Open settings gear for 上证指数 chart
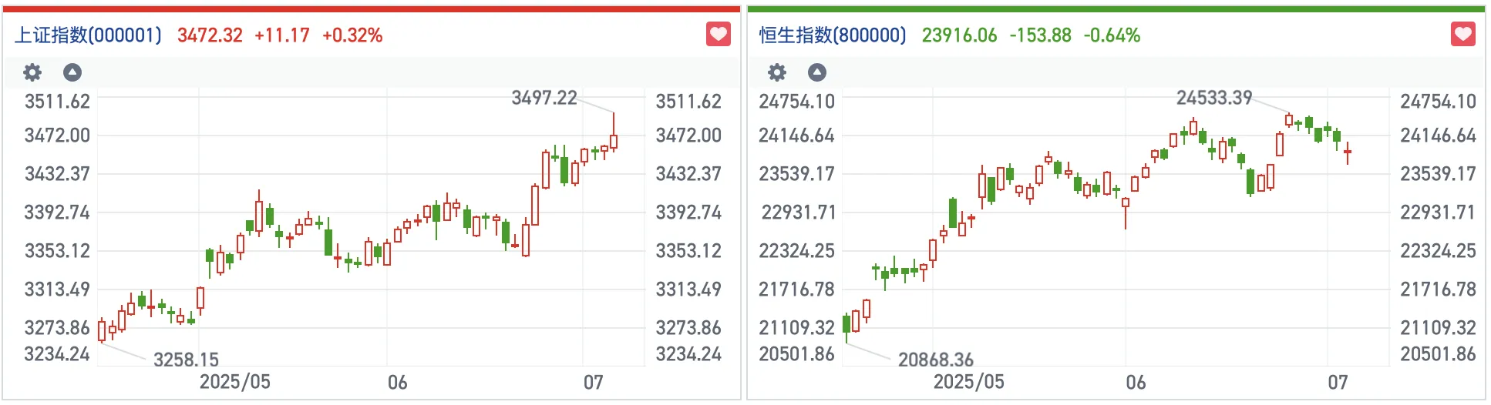Viewport: 1491px width, 405px height. point(32,72)
